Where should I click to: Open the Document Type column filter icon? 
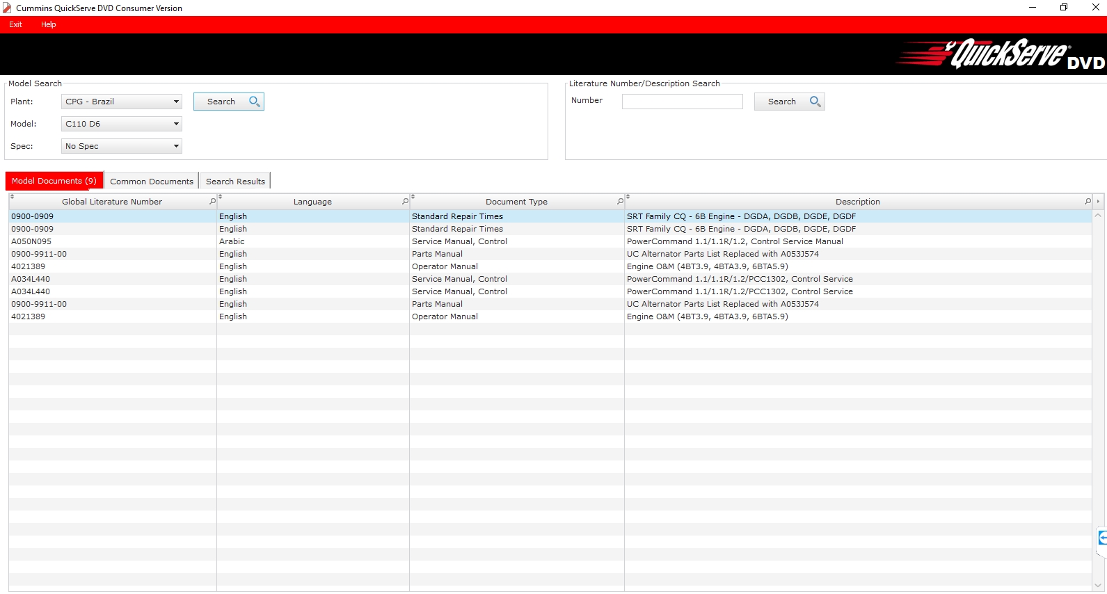620,202
